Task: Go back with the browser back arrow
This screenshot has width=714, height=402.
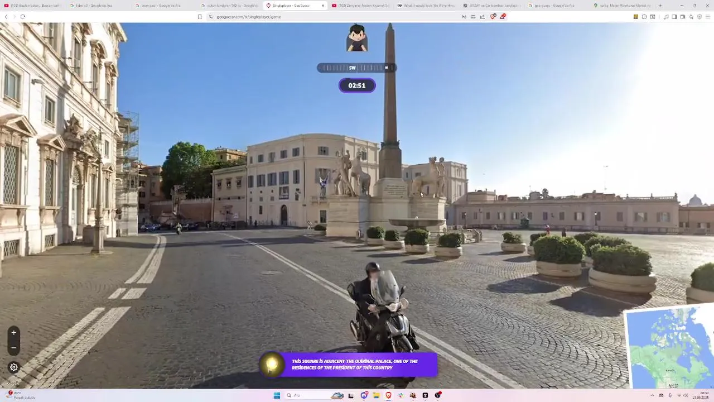Action: coord(6,17)
